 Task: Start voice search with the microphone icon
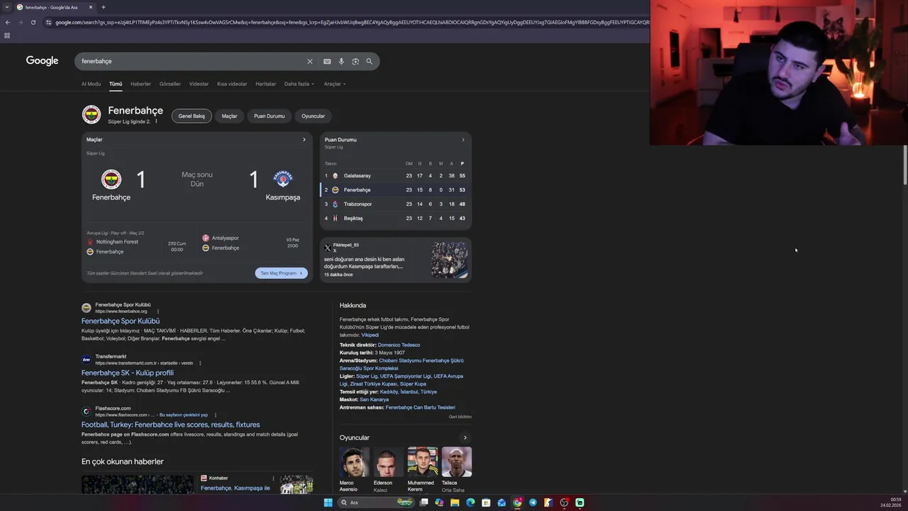click(341, 61)
